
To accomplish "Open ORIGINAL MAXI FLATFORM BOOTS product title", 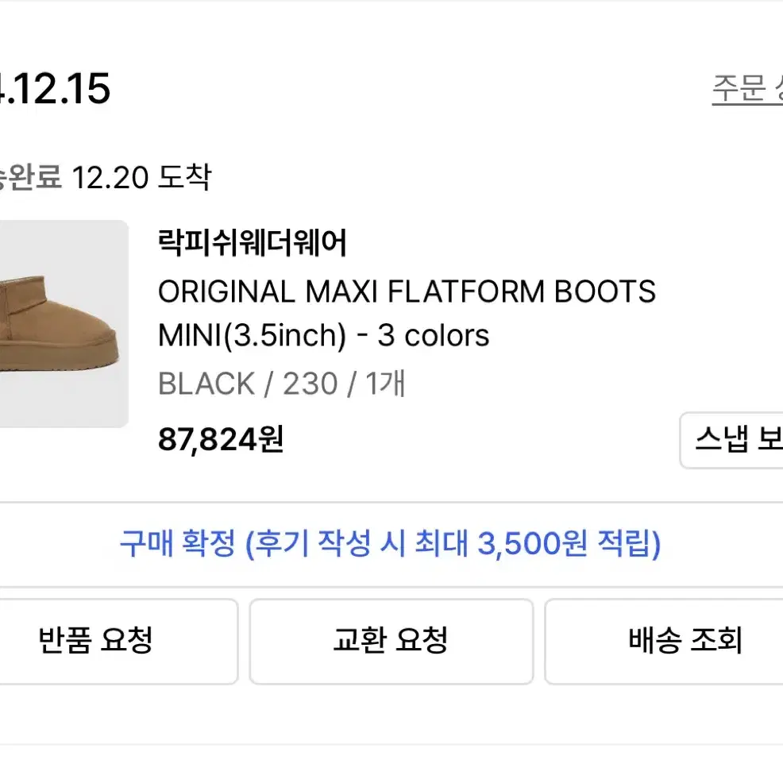I will (407, 291).
